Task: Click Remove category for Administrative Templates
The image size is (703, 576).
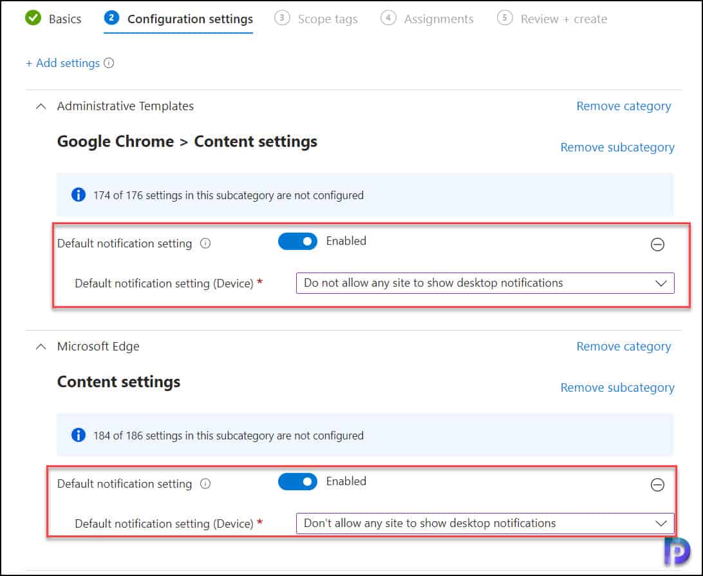Action: pyautogui.click(x=624, y=106)
